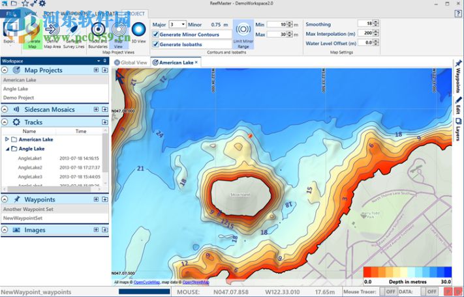Image resolution: width=464 pixels, height=297 pixels.
Task: Click the depth color scale legend
Action: click(407, 272)
